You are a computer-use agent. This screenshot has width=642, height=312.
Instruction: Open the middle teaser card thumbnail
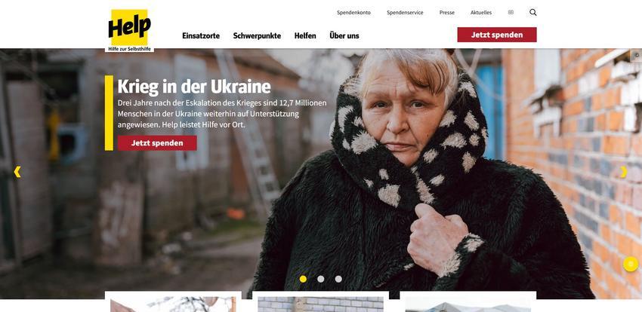tap(320, 304)
